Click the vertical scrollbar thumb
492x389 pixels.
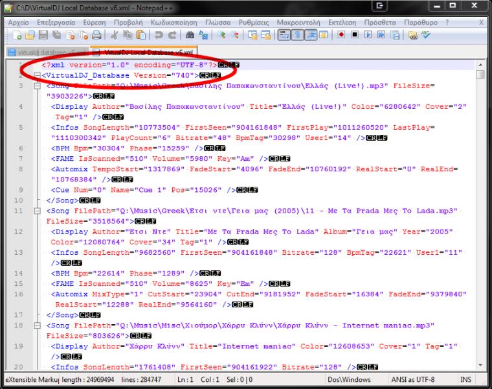[480, 74]
